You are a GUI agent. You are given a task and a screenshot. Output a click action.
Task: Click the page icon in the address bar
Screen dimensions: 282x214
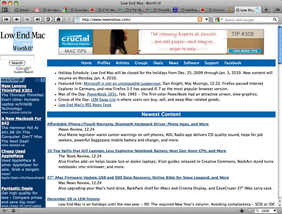77,19
